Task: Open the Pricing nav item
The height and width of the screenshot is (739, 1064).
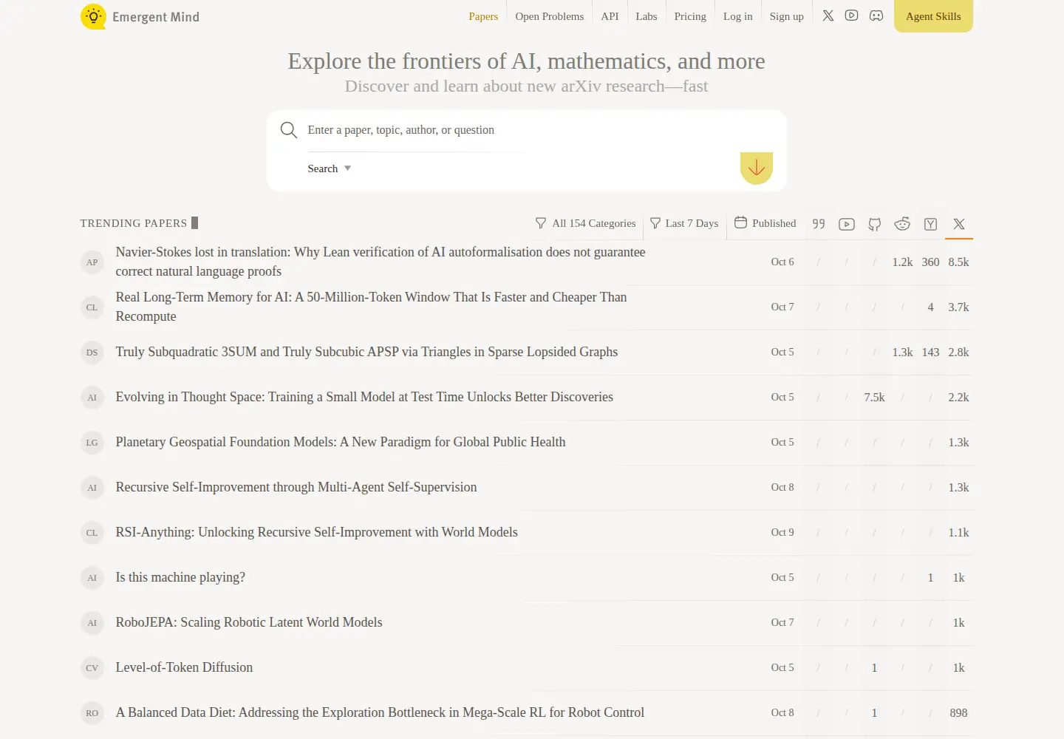Action: 690,16
